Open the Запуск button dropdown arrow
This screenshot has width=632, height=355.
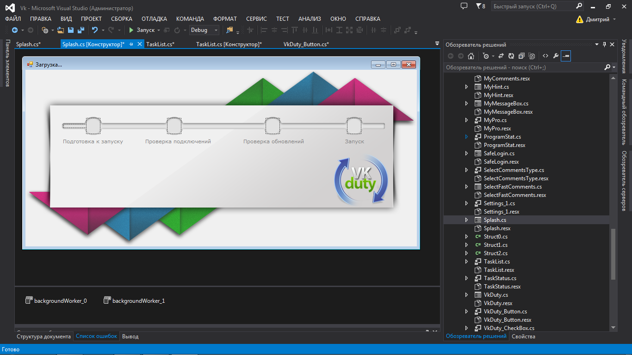click(159, 30)
